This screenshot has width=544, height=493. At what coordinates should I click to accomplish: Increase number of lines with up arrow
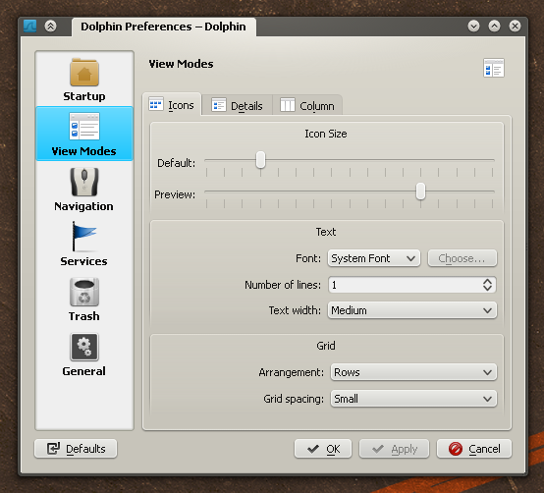pyautogui.click(x=487, y=282)
